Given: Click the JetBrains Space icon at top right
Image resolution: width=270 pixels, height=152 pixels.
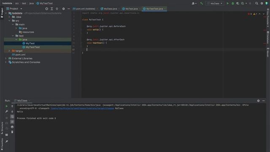Looking at the screenshot, I should coord(267,3).
